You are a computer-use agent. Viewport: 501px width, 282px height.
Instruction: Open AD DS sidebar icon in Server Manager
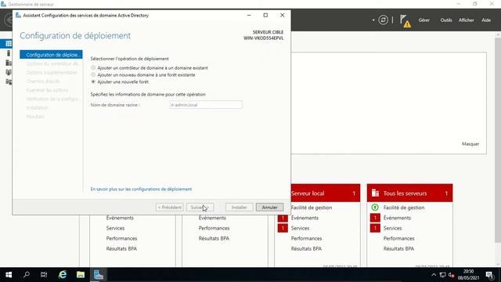[9, 72]
